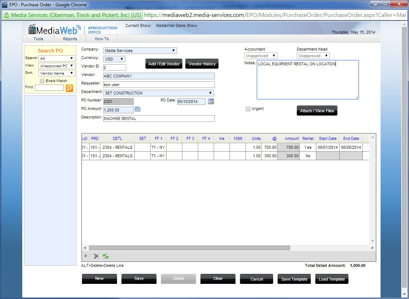409x299 pixels.
Task: Click the grid horizontal scroll left arrow
Action: (85, 248)
